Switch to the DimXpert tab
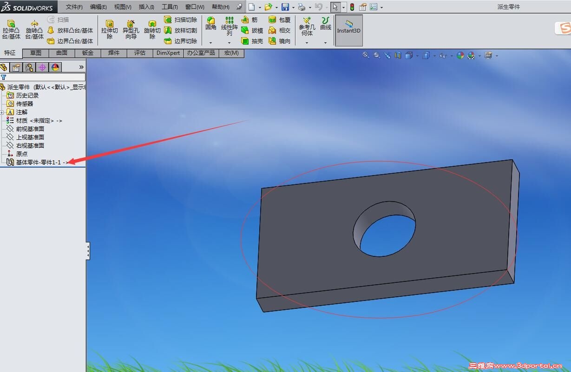Viewport: 571px width, 372px height. 168,53
